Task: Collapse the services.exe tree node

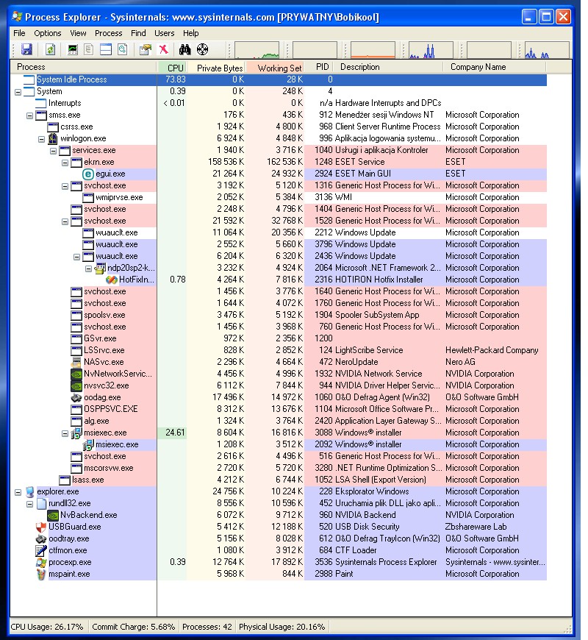Action: pyautogui.click(x=53, y=152)
